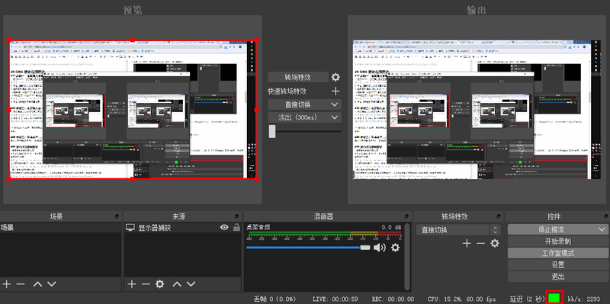Click 桌面音频 audio level meter
Viewport: 610px width, 304px height.
pos(325,234)
